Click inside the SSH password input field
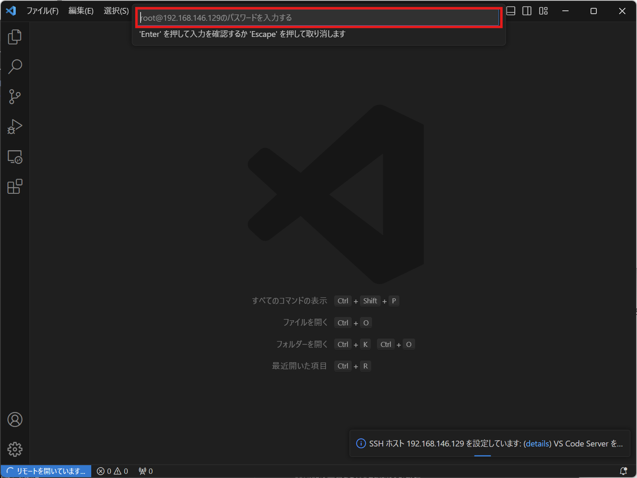Screen dimensions: 637x478 coord(318,17)
